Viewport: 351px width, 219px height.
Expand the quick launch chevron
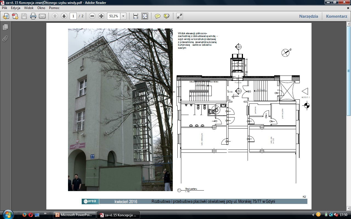pos(45,213)
